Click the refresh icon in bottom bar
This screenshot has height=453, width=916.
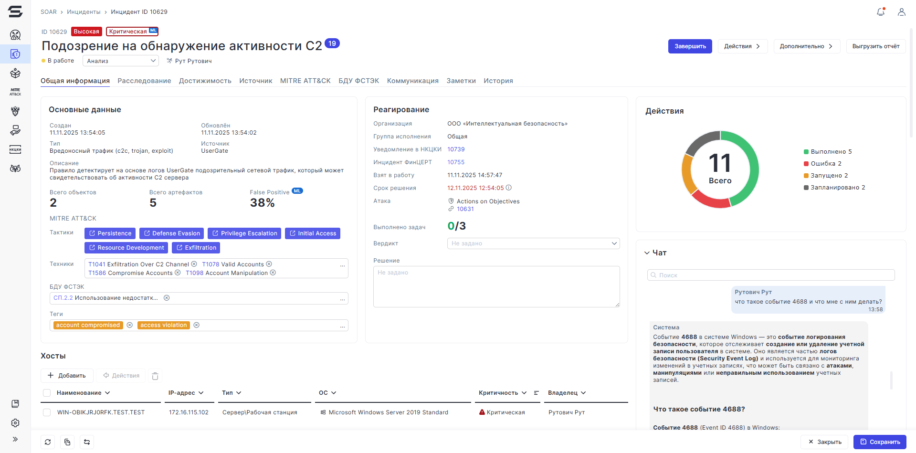pyautogui.click(x=48, y=442)
